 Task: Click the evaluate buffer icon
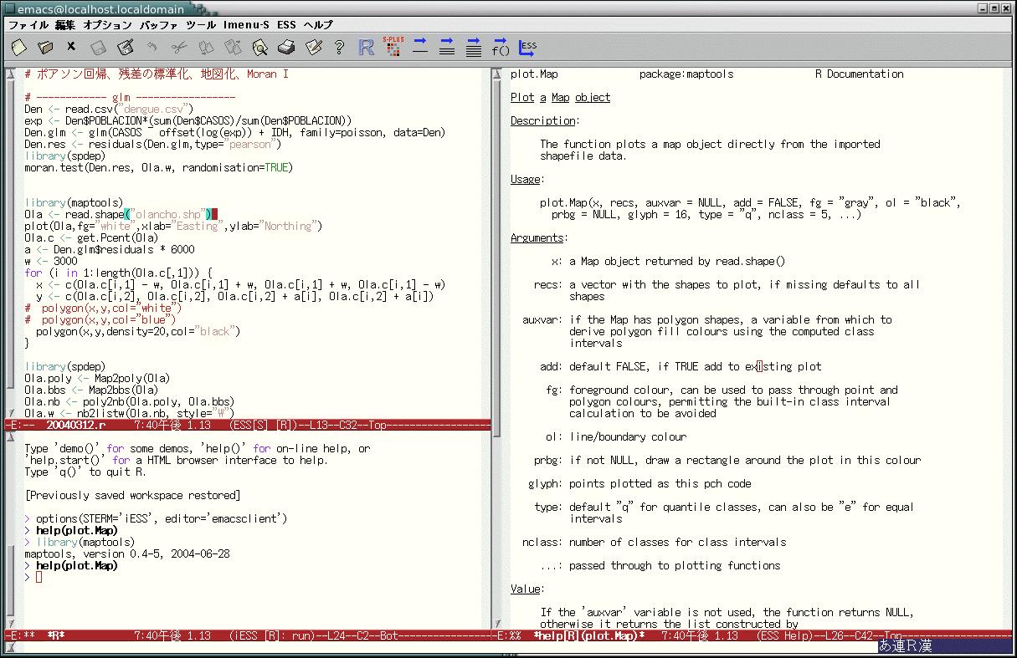pos(473,47)
